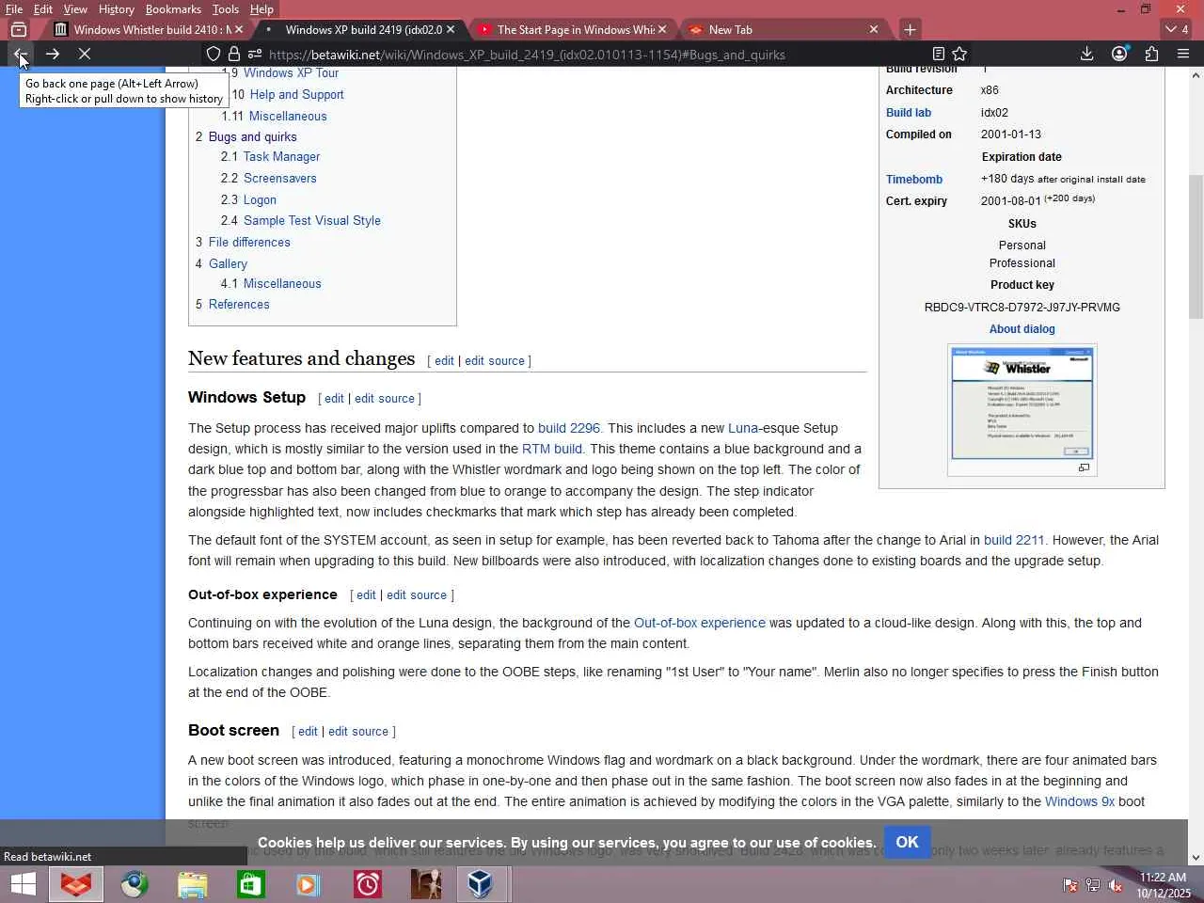This screenshot has width=1204, height=903.
Task: Jump to References in the contents
Action: [239, 305]
